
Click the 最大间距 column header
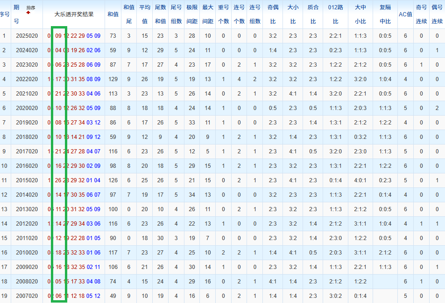[208, 14]
